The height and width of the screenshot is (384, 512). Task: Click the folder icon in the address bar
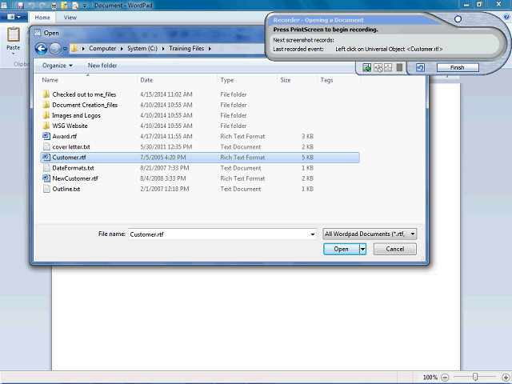click(x=74, y=48)
